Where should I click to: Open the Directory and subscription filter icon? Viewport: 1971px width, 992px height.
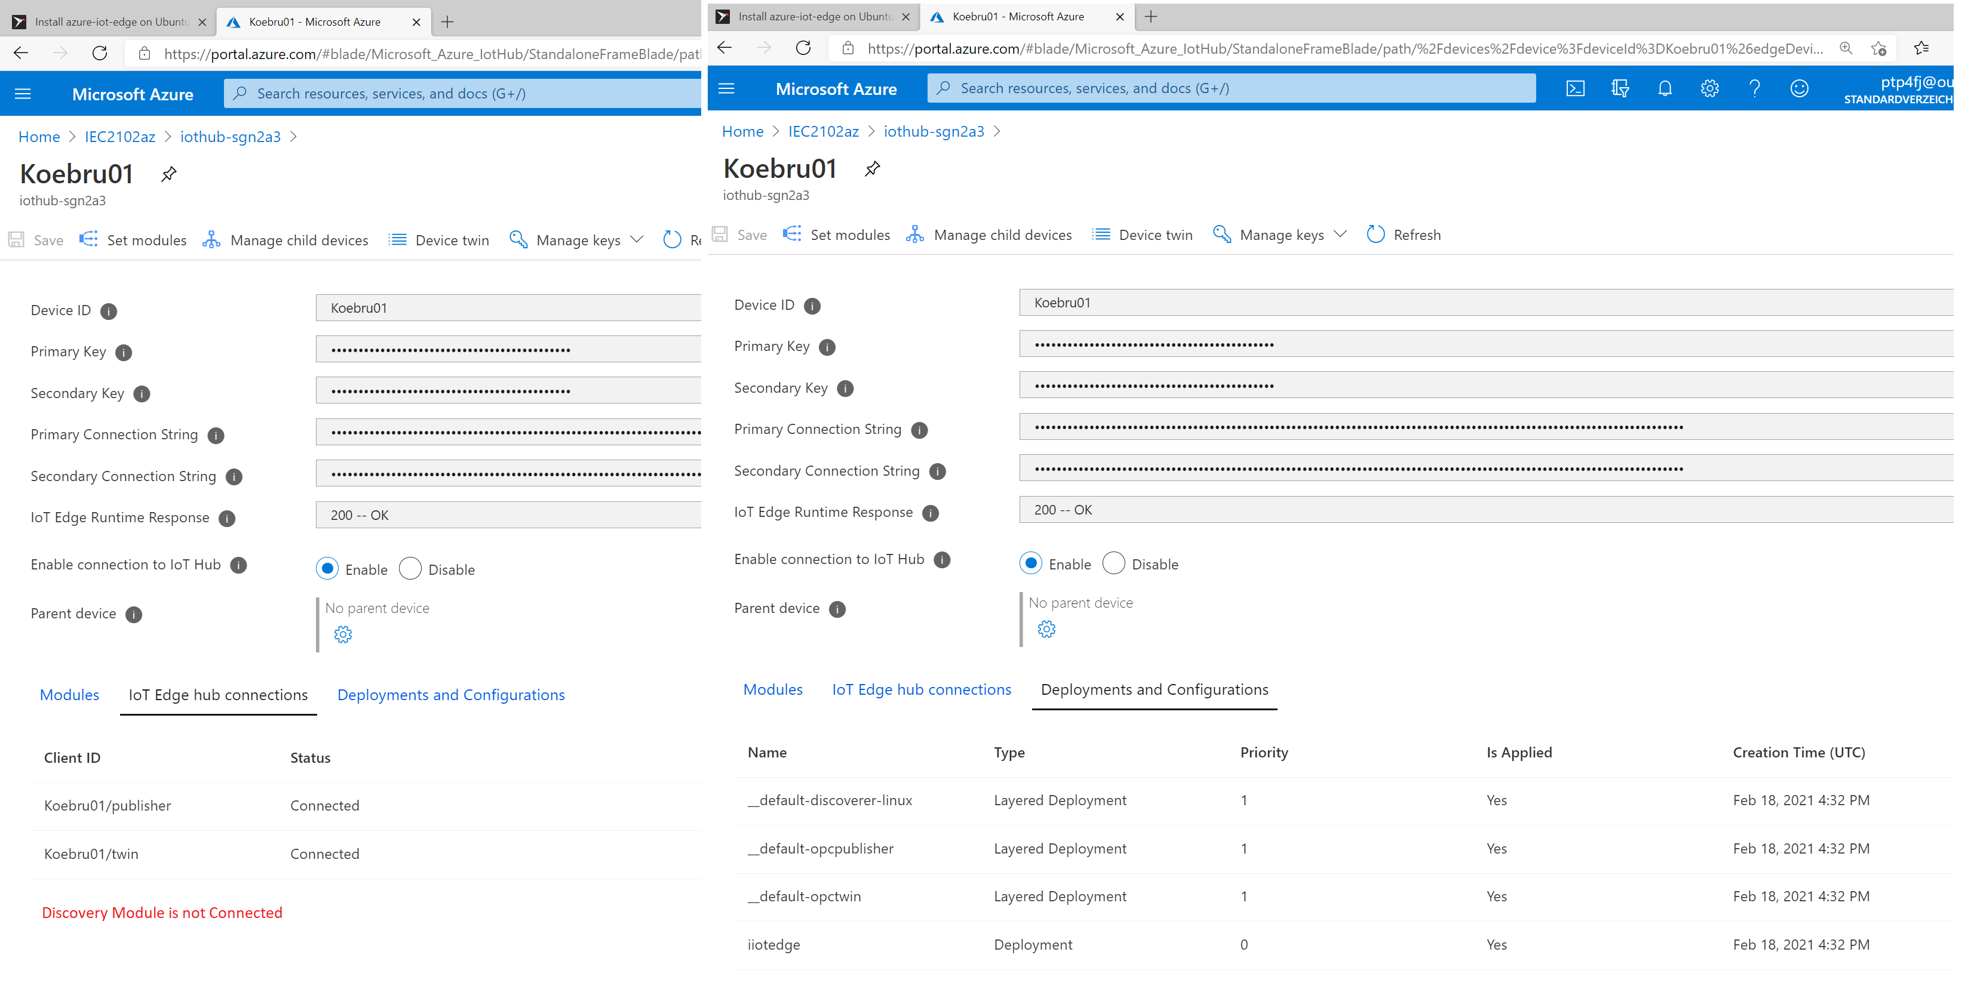tap(1619, 89)
